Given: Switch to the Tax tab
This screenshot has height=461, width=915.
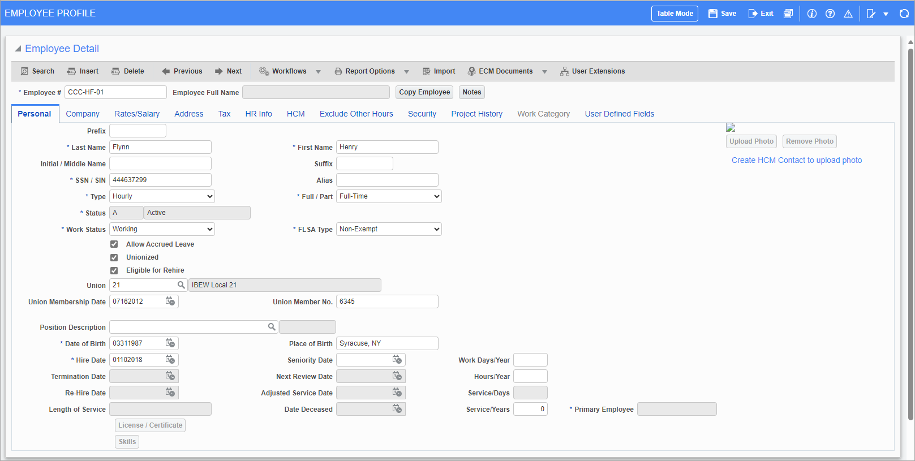Looking at the screenshot, I should click(225, 114).
